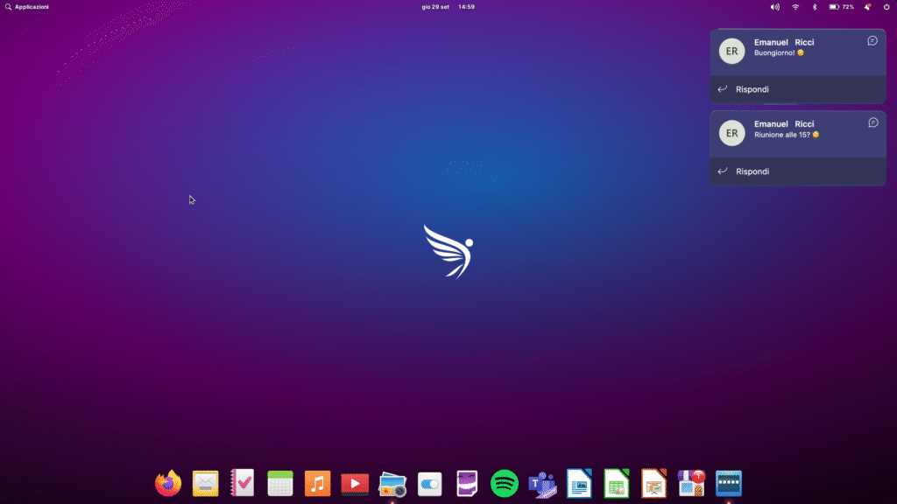Open Firefox from the dock
The height and width of the screenshot is (504, 897).
pyautogui.click(x=168, y=483)
